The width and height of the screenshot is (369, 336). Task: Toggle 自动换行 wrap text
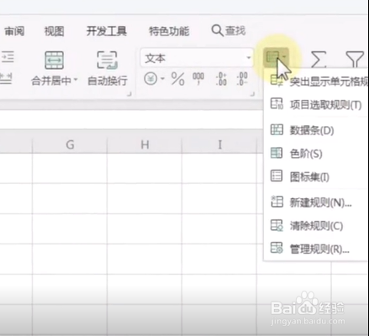(108, 69)
